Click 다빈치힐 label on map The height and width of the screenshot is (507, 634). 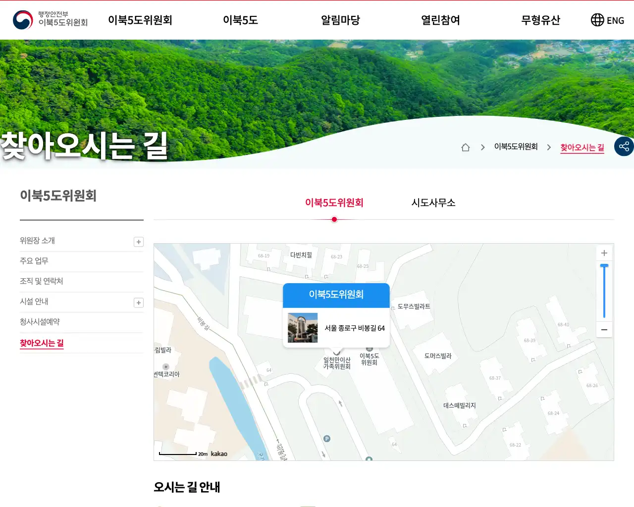click(301, 255)
